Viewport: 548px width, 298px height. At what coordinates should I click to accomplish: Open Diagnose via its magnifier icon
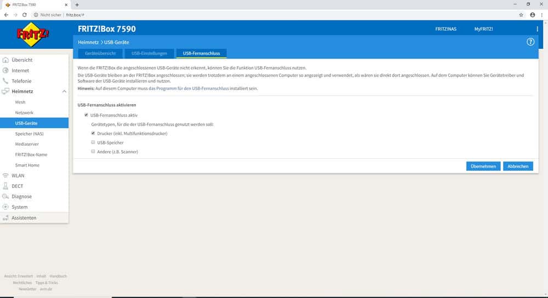point(6,197)
